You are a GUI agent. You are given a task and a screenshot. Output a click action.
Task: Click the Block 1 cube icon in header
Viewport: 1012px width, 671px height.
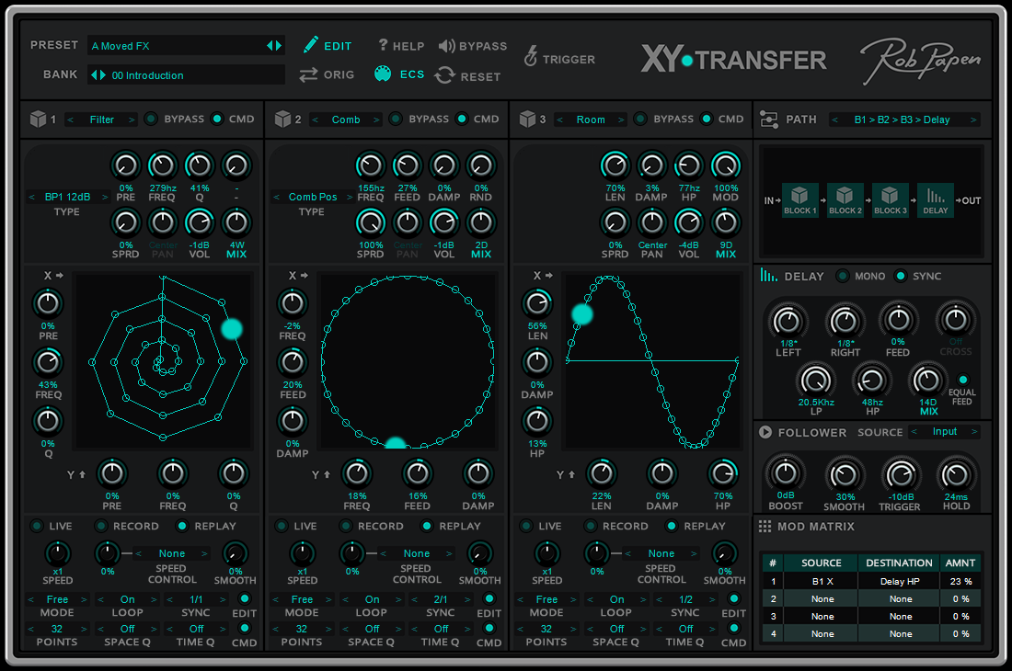(x=38, y=119)
